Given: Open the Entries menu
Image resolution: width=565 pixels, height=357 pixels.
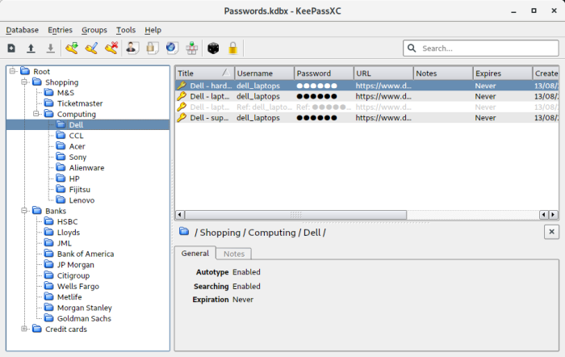Looking at the screenshot, I should pos(60,30).
